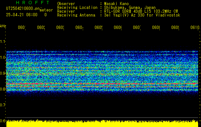
Task: Select the file name UT2504210600.pn
Action: (x=23, y=9)
